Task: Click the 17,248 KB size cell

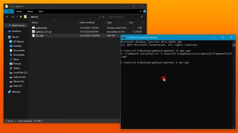Action: tap(137, 32)
